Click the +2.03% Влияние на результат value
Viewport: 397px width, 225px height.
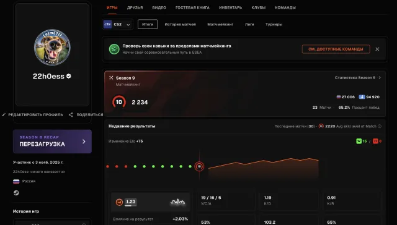click(x=181, y=219)
